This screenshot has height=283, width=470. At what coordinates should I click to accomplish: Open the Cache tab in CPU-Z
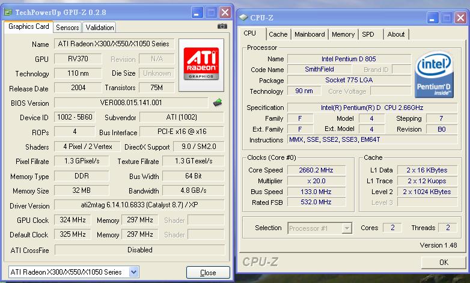click(278, 34)
